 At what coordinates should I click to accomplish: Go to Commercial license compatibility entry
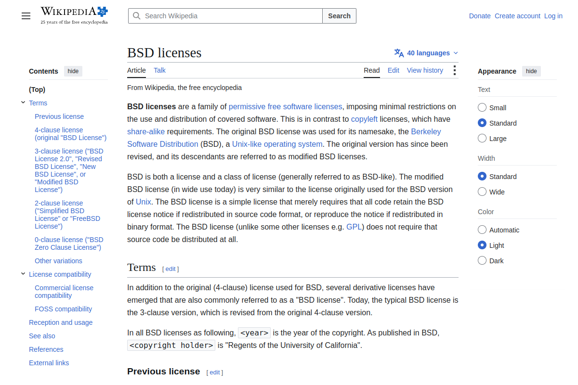point(64,292)
